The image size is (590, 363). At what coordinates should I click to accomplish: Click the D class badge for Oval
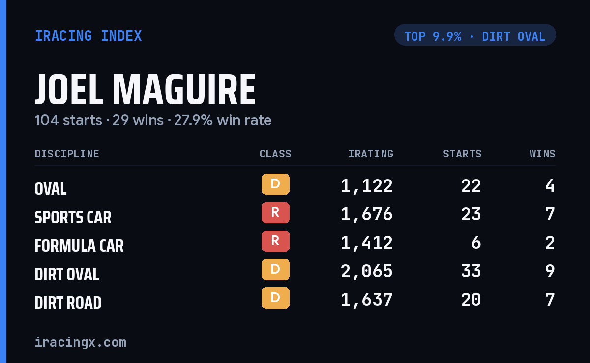[x=275, y=184]
